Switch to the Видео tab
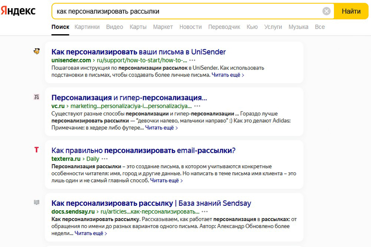Screen dimensions: 371x247 (115, 27)
